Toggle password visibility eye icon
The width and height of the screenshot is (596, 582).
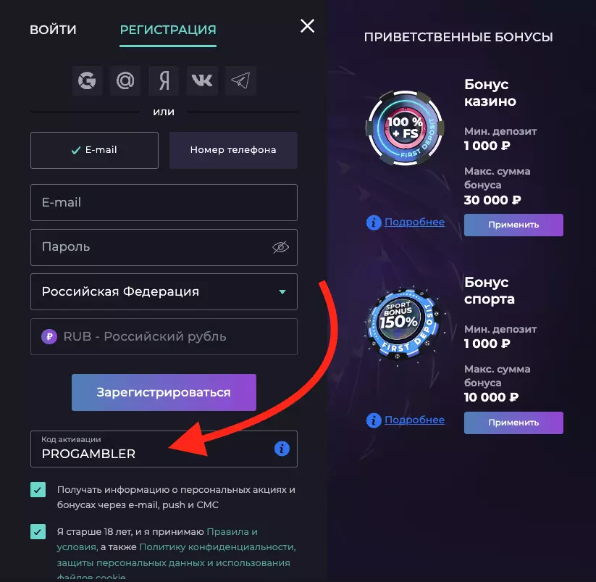[280, 247]
